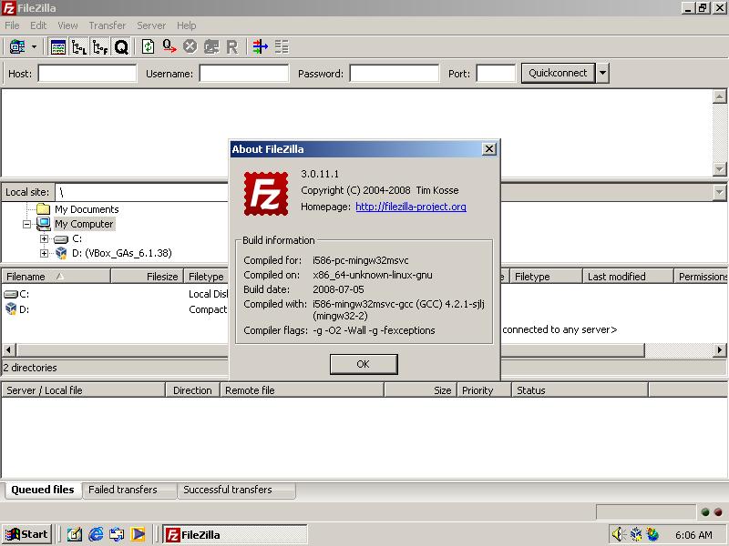Click the red status indicator light
Screen dimensions: 729x546
pos(718,512)
